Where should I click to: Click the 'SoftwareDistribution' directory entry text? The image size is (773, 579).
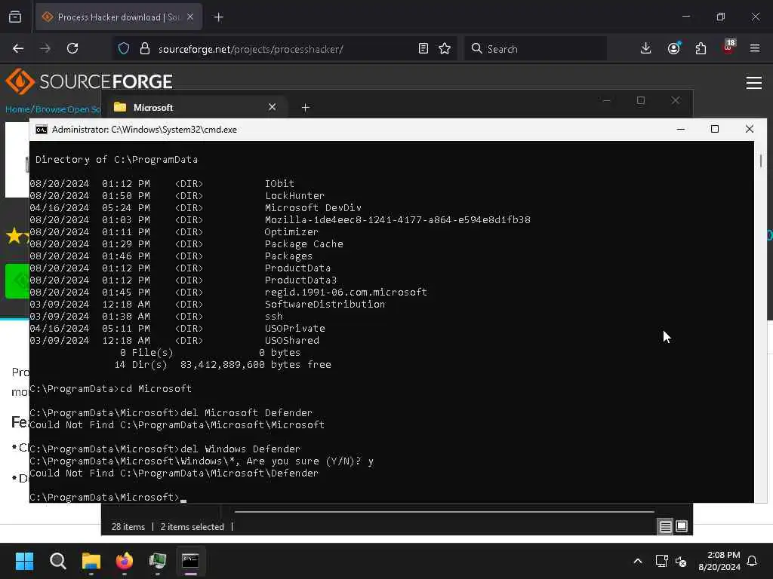[325, 305]
